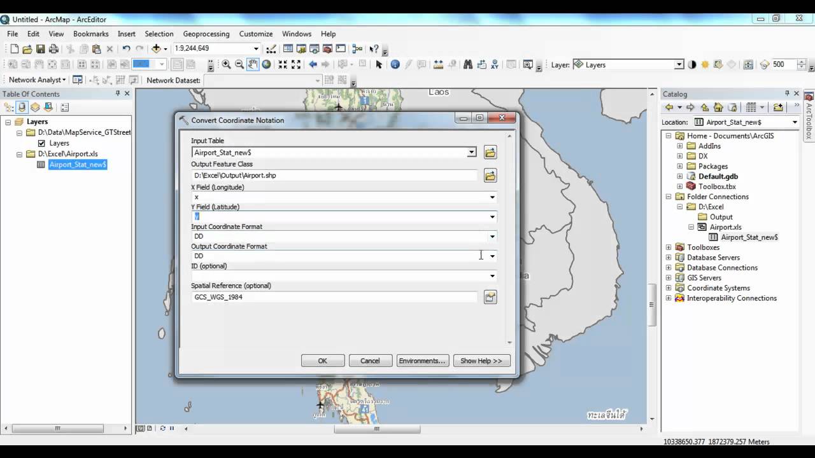This screenshot has width=815, height=458.
Task: Connect To Folder in Catalog
Action: 778,108
